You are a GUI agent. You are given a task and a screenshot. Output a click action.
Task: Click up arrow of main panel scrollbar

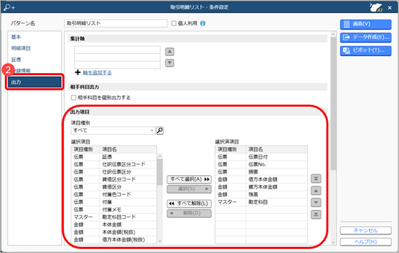pyautogui.click(x=333, y=34)
